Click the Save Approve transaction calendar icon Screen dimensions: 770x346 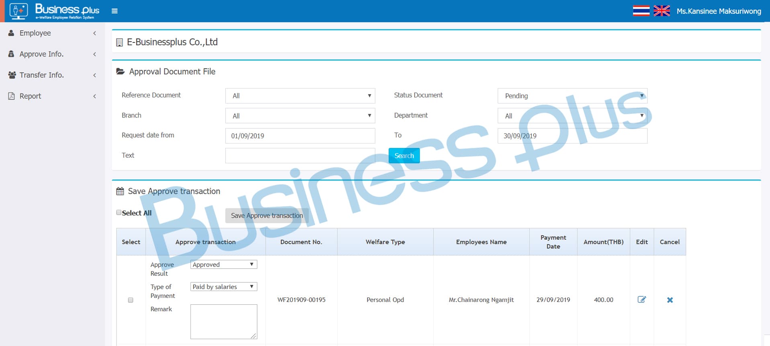[120, 191]
